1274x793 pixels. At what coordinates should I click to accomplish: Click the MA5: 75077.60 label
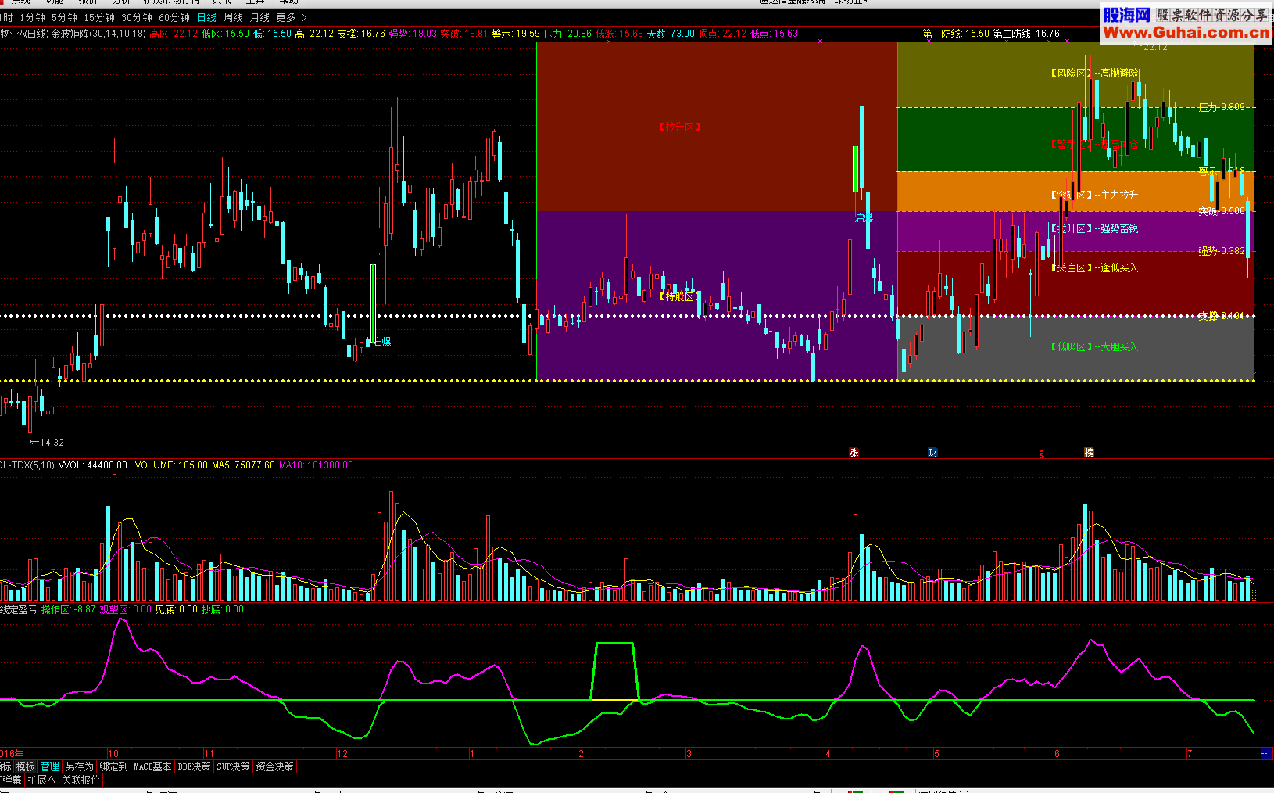pos(243,465)
